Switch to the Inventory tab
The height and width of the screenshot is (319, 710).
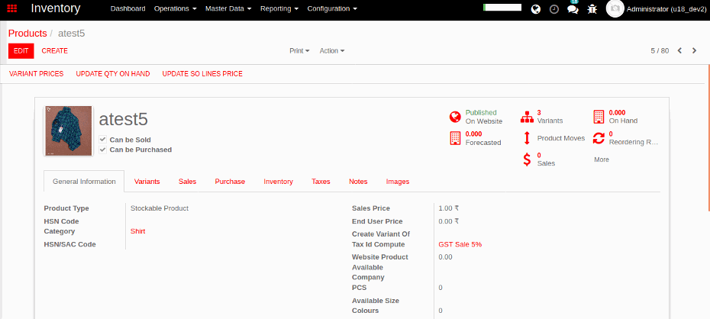tap(278, 182)
